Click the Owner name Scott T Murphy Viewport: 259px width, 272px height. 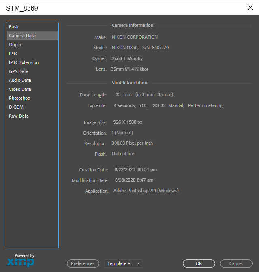click(x=127, y=58)
